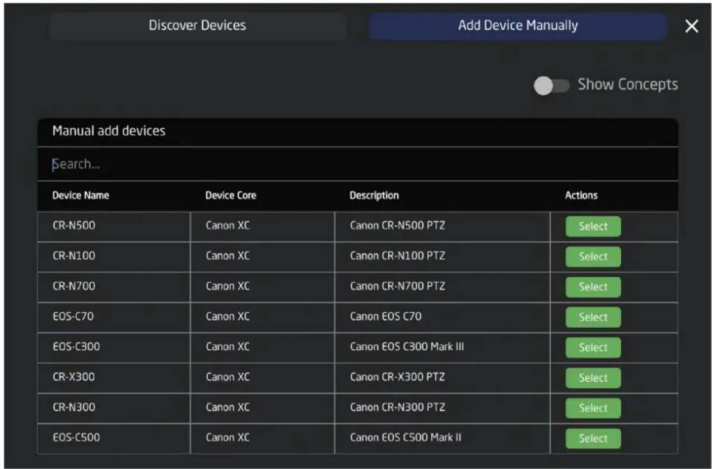The image size is (712, 469).
Task: Click the EOS-C500 device name cell
Action: coord(114,438)
